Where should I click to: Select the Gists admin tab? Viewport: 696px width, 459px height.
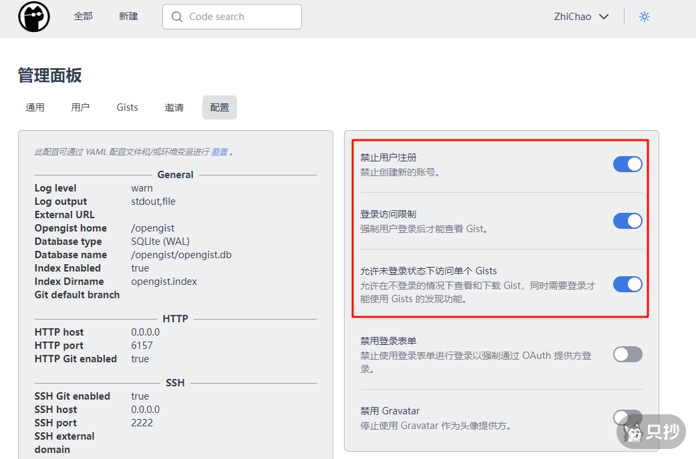[127, 107]
